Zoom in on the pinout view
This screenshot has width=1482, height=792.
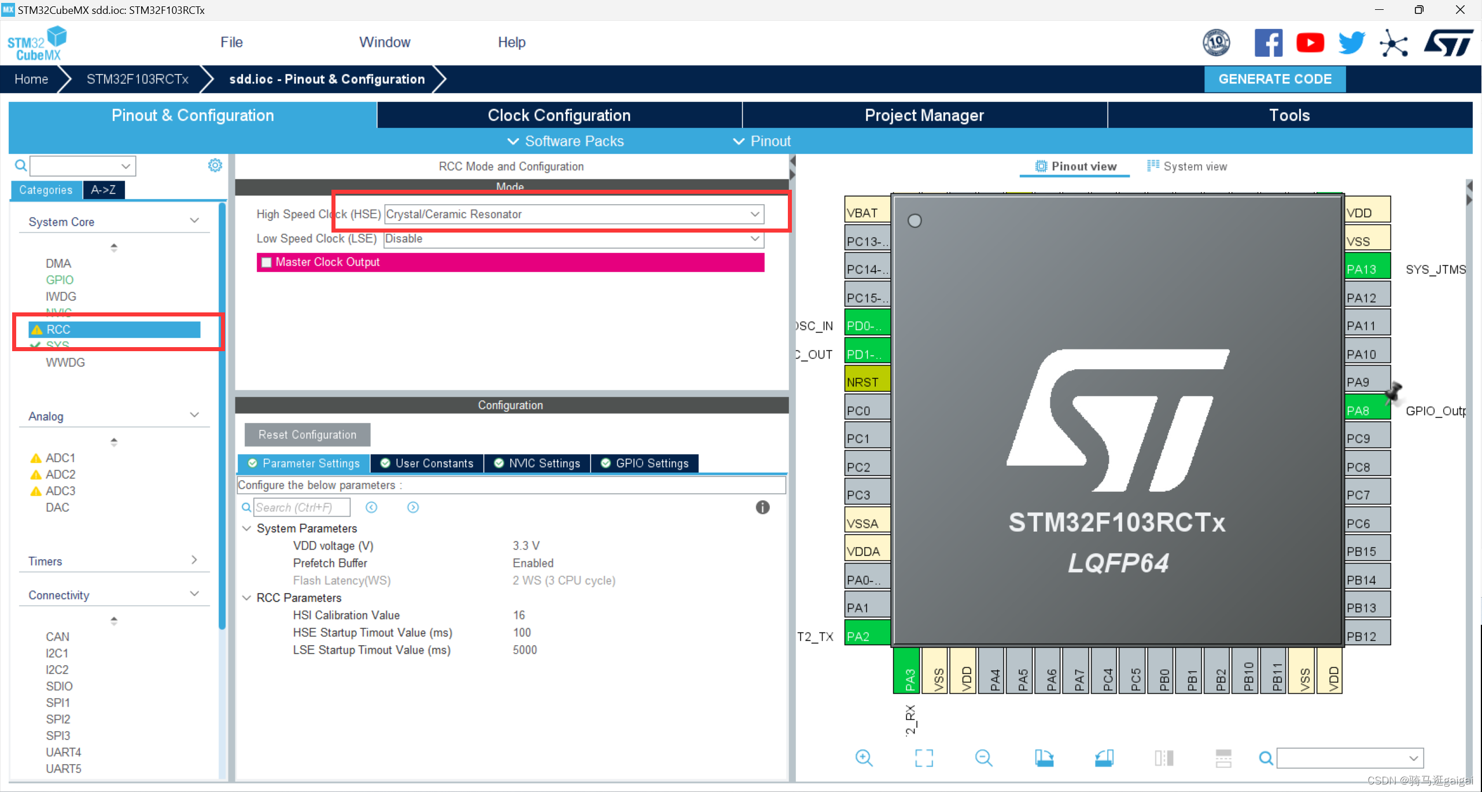tap(864, 758)
